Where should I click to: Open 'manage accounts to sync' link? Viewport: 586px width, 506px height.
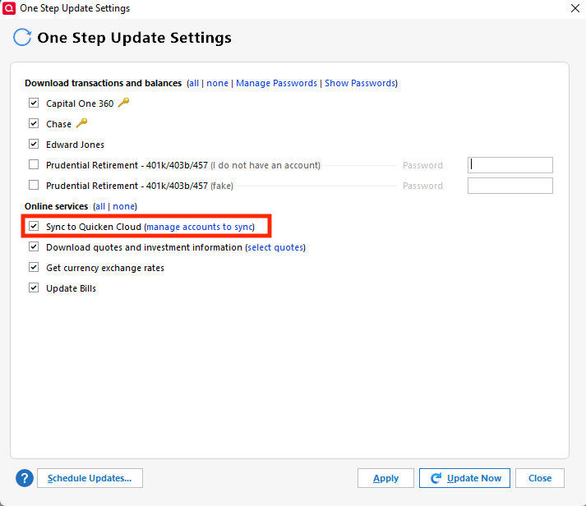coord(200,227)
